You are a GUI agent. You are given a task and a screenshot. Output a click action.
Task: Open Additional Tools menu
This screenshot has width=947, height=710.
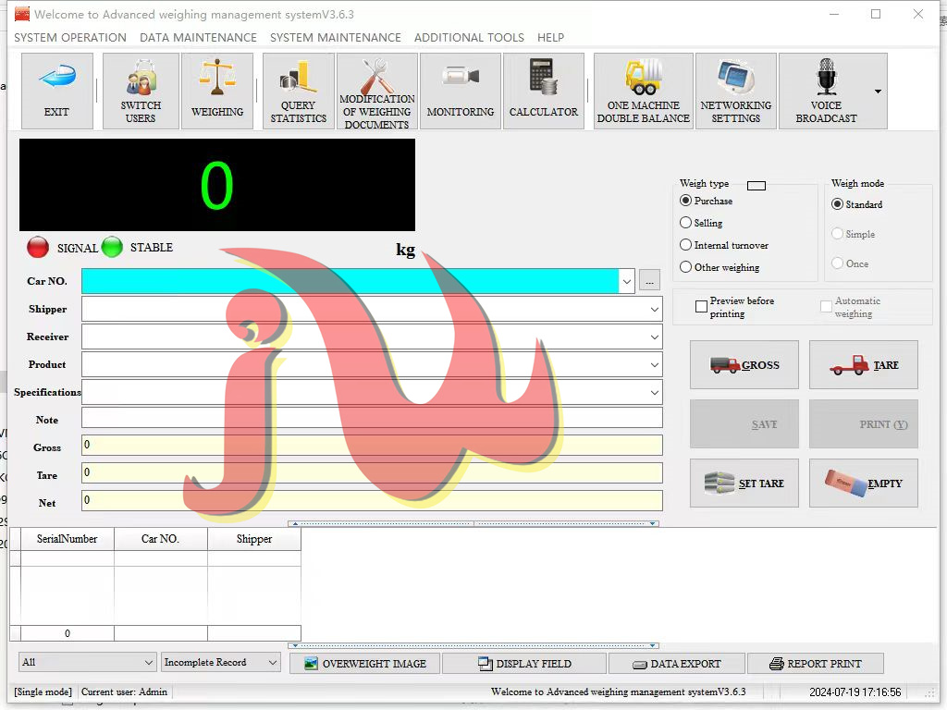click(x=469, y=37)
